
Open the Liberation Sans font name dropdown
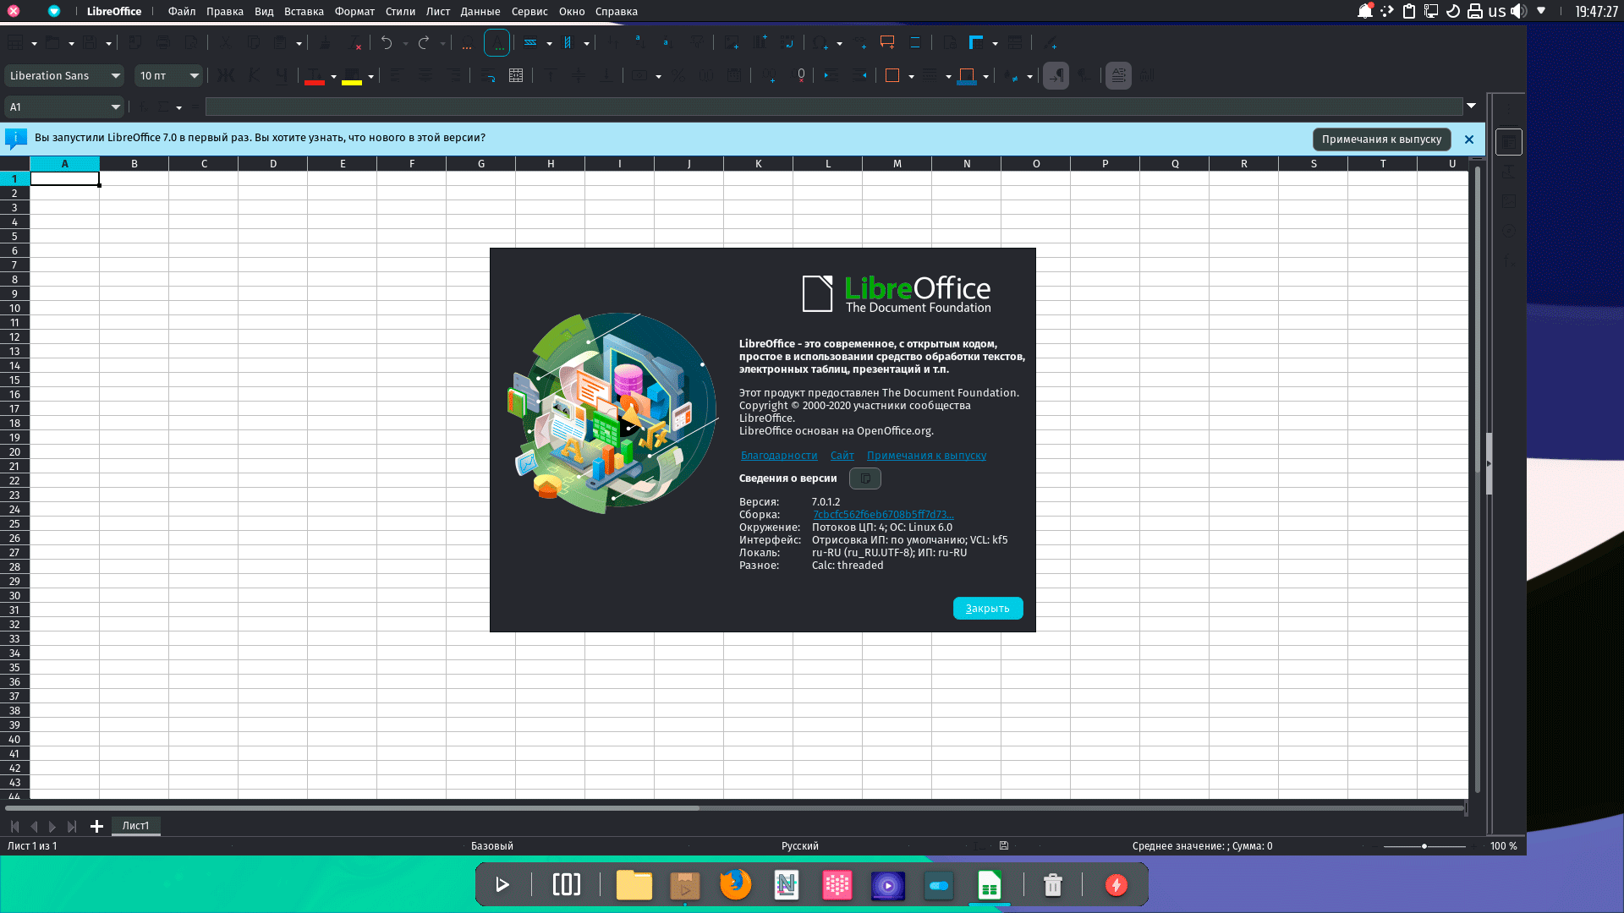click(115, 76)
